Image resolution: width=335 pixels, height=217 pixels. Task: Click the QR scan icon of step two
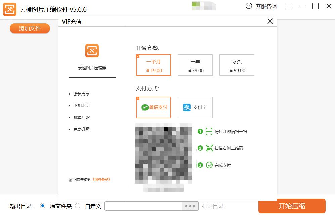(209, 148)
